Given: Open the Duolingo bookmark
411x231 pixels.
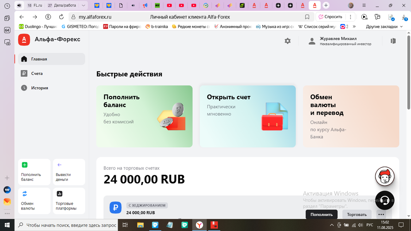Looking at the screenshot, I should pos(37,26).
